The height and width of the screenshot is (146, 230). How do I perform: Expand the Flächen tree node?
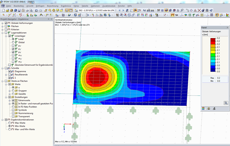click(x=2, y=26)
